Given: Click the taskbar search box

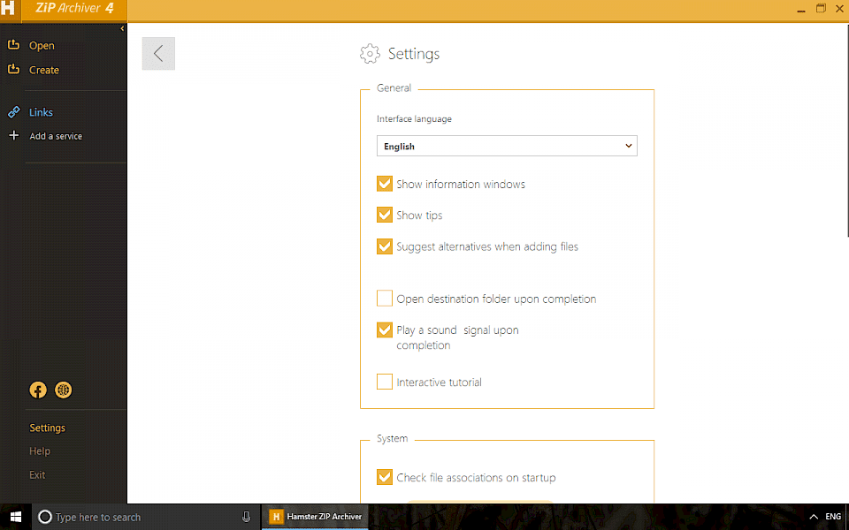Looking at the screenshot, I should tap(146, 517).
